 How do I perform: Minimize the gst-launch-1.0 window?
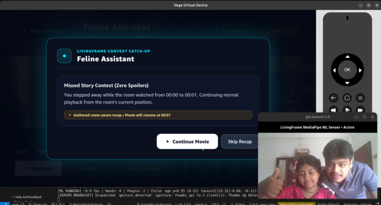click(x=356, y=117)
